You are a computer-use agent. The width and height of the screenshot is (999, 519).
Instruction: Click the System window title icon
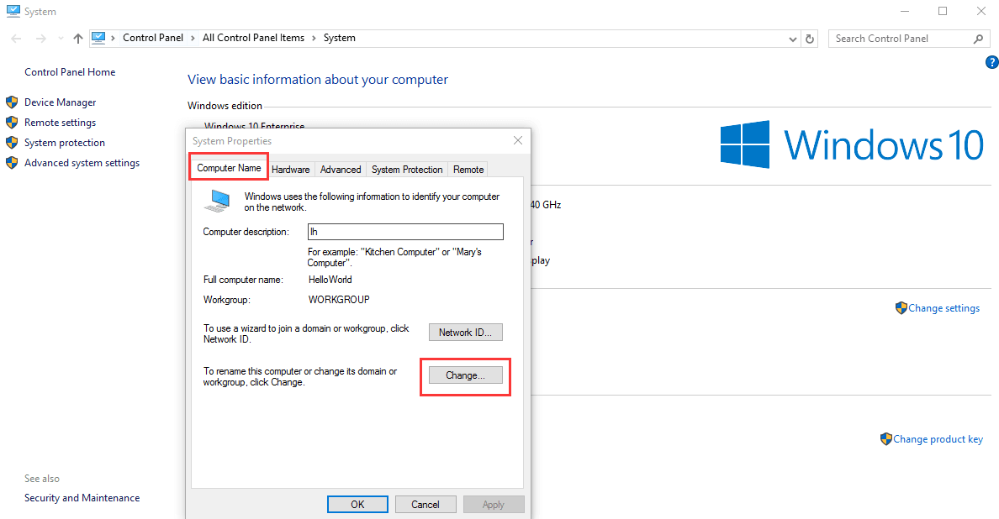coord(13,12)
